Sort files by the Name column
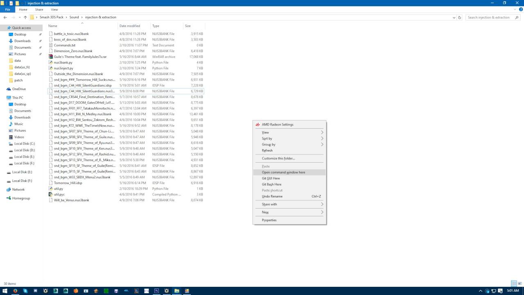Viewport: 524px width, 295px height. pos(82,26)
